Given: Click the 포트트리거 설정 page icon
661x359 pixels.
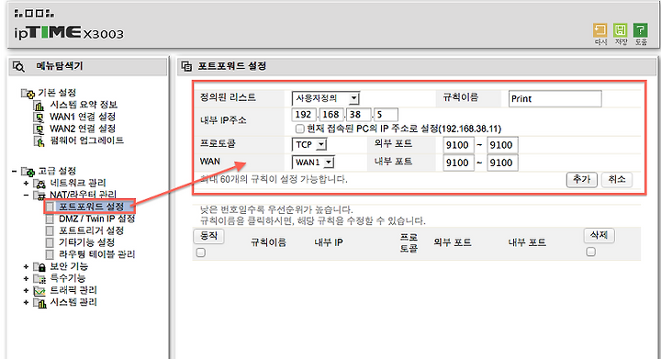Looking at the screenshot, I should click(50, 230).
